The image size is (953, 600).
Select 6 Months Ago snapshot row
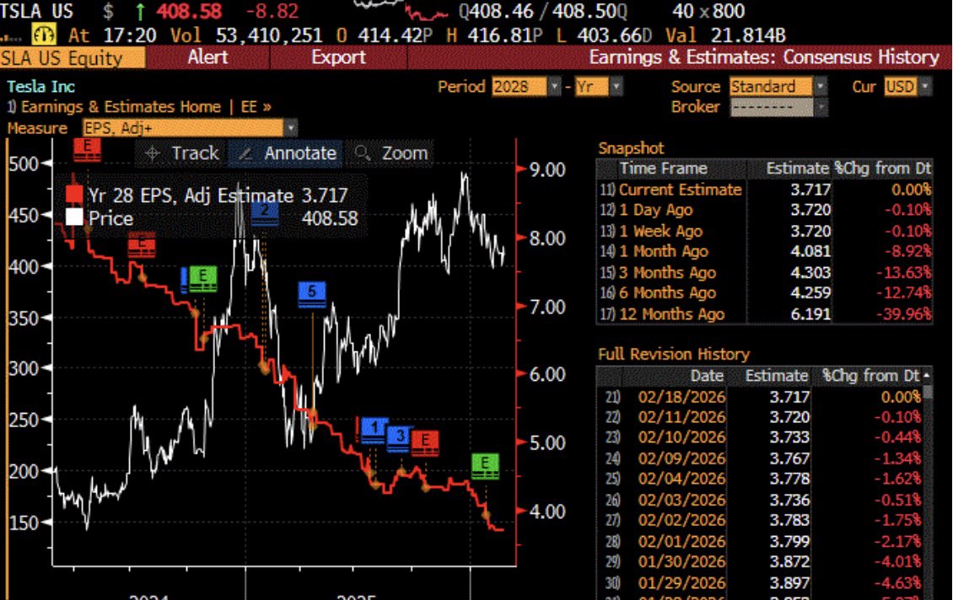[x=764, y=292]
